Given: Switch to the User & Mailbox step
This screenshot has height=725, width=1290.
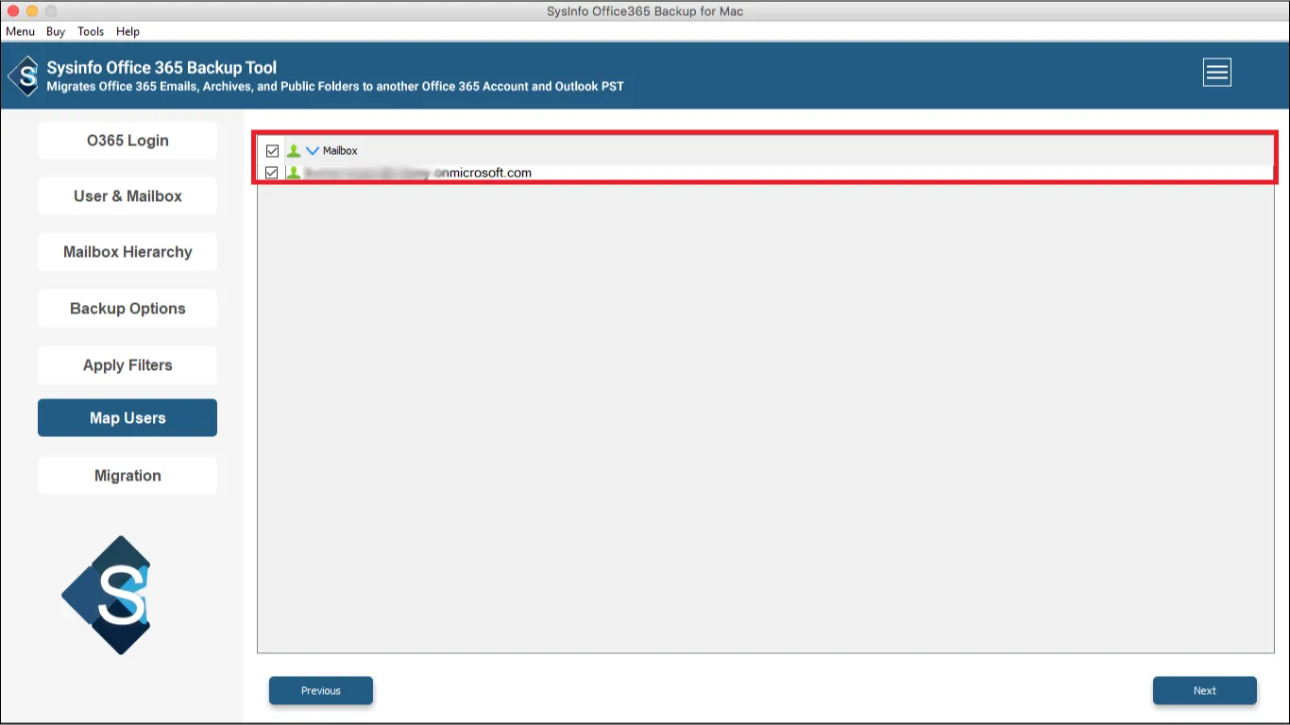Looking at the screenshot, I should tap(127, 196).
